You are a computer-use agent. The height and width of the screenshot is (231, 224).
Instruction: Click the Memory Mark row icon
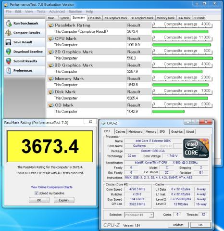click(x=51, y=78)
